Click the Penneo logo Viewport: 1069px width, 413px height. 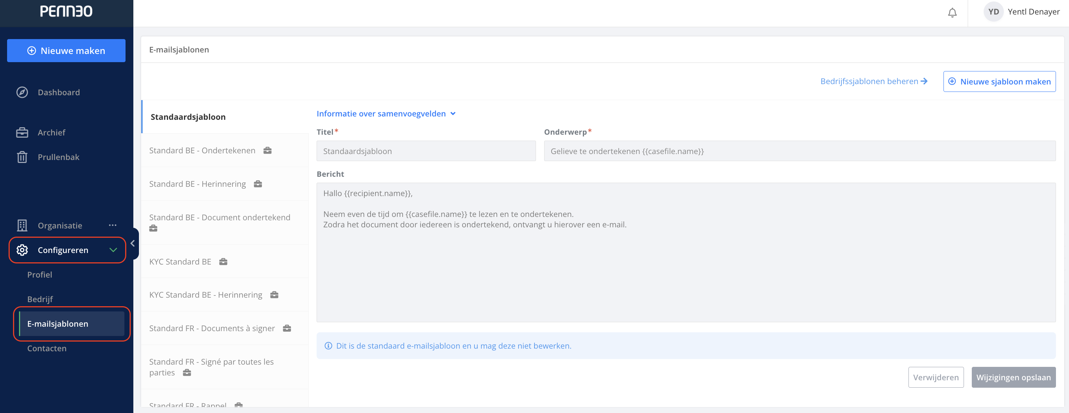tap(66, 11)
